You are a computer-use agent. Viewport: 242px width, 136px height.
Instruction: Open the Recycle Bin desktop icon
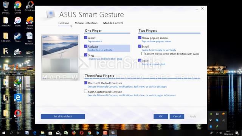[6, 7]
